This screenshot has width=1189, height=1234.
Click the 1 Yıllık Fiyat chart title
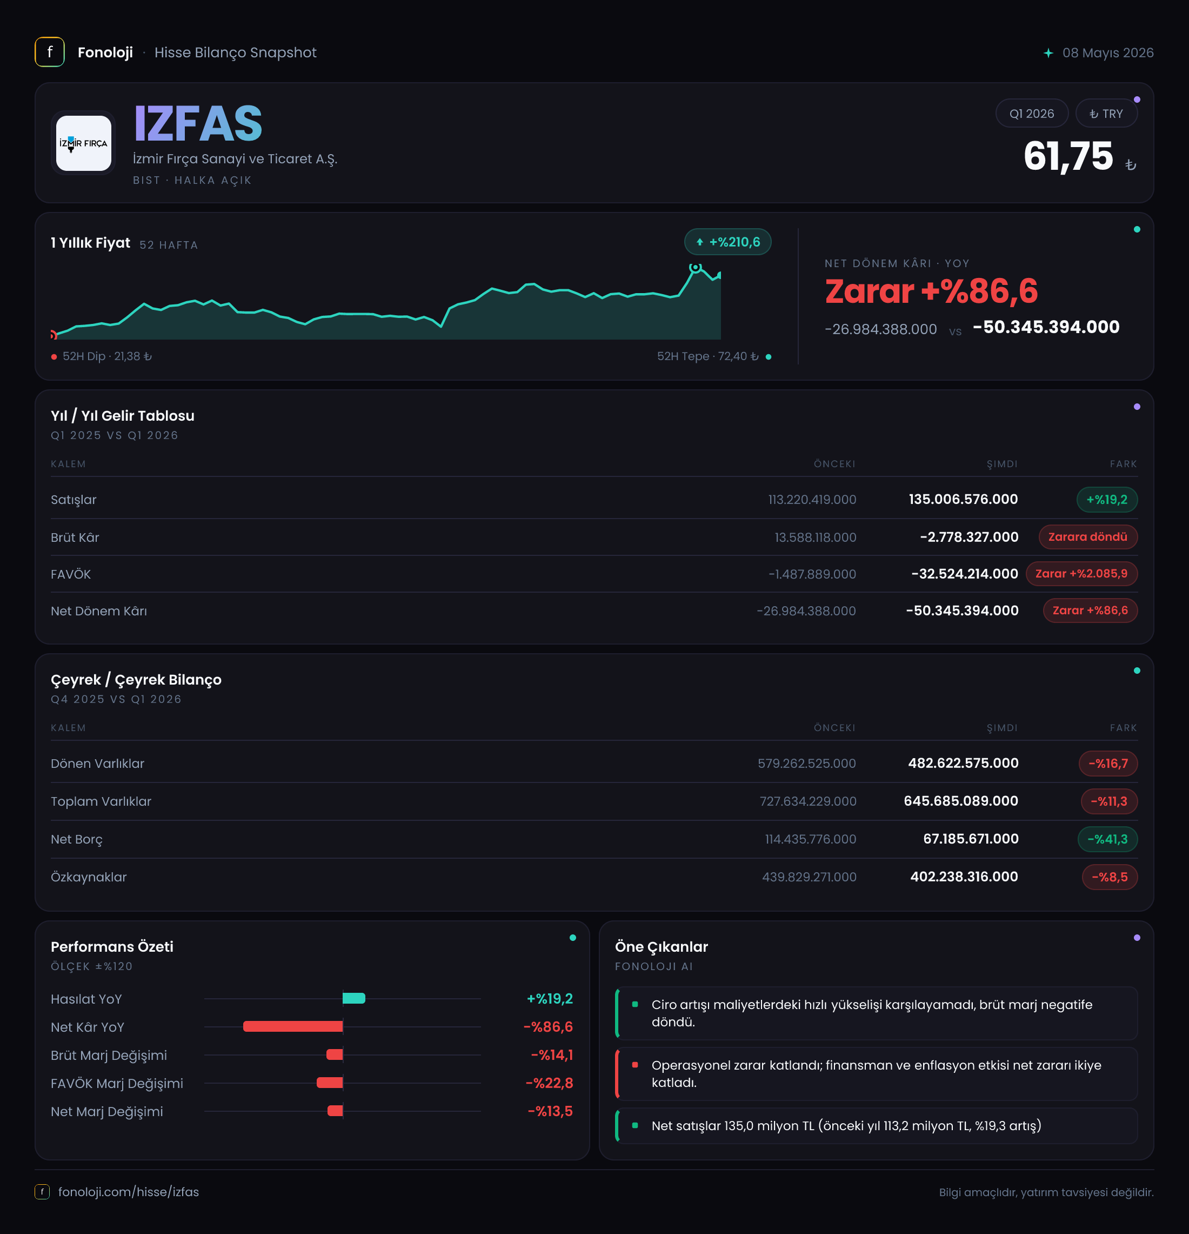point(91,243)
